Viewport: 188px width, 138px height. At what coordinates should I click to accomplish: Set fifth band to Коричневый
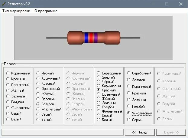(139, 87)
